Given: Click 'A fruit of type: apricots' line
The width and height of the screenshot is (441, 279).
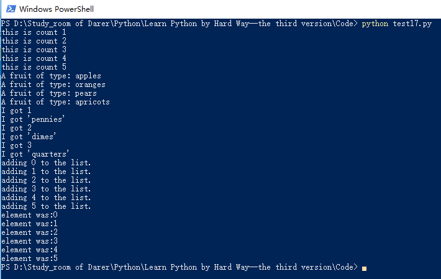Looking at the screenshot, I should coord(55,102).
